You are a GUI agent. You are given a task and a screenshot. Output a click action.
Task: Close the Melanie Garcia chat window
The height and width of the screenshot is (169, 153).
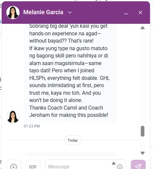[140, 13]
